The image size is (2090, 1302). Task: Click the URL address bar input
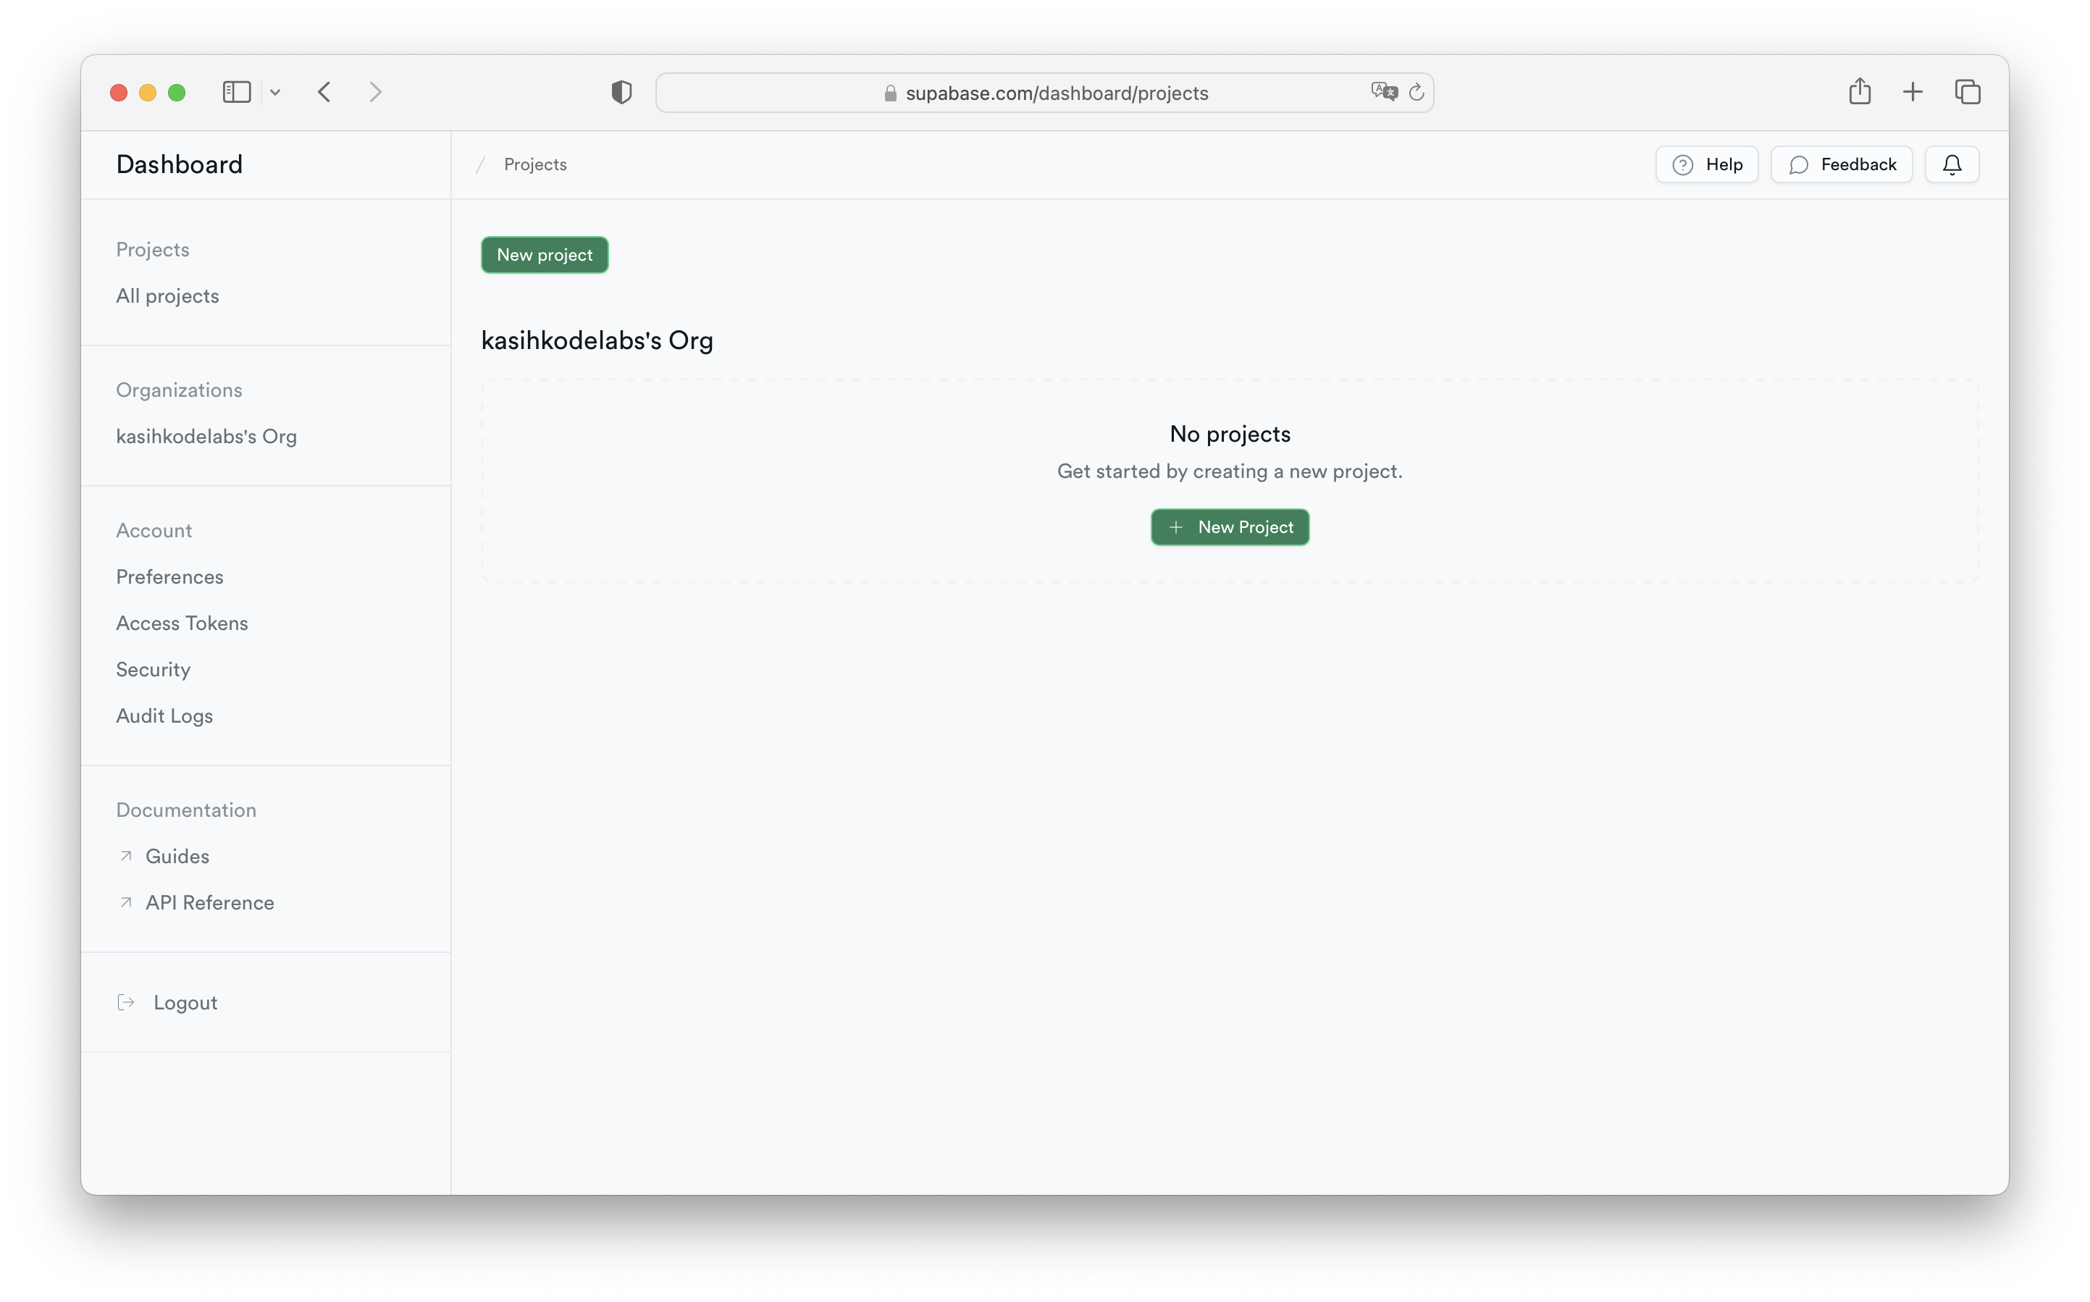1044,91
